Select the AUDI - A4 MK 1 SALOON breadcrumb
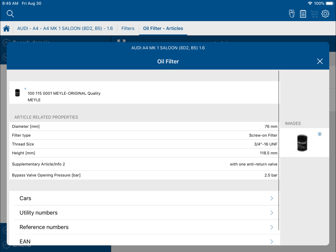336x252 pixels. (65, 28)
